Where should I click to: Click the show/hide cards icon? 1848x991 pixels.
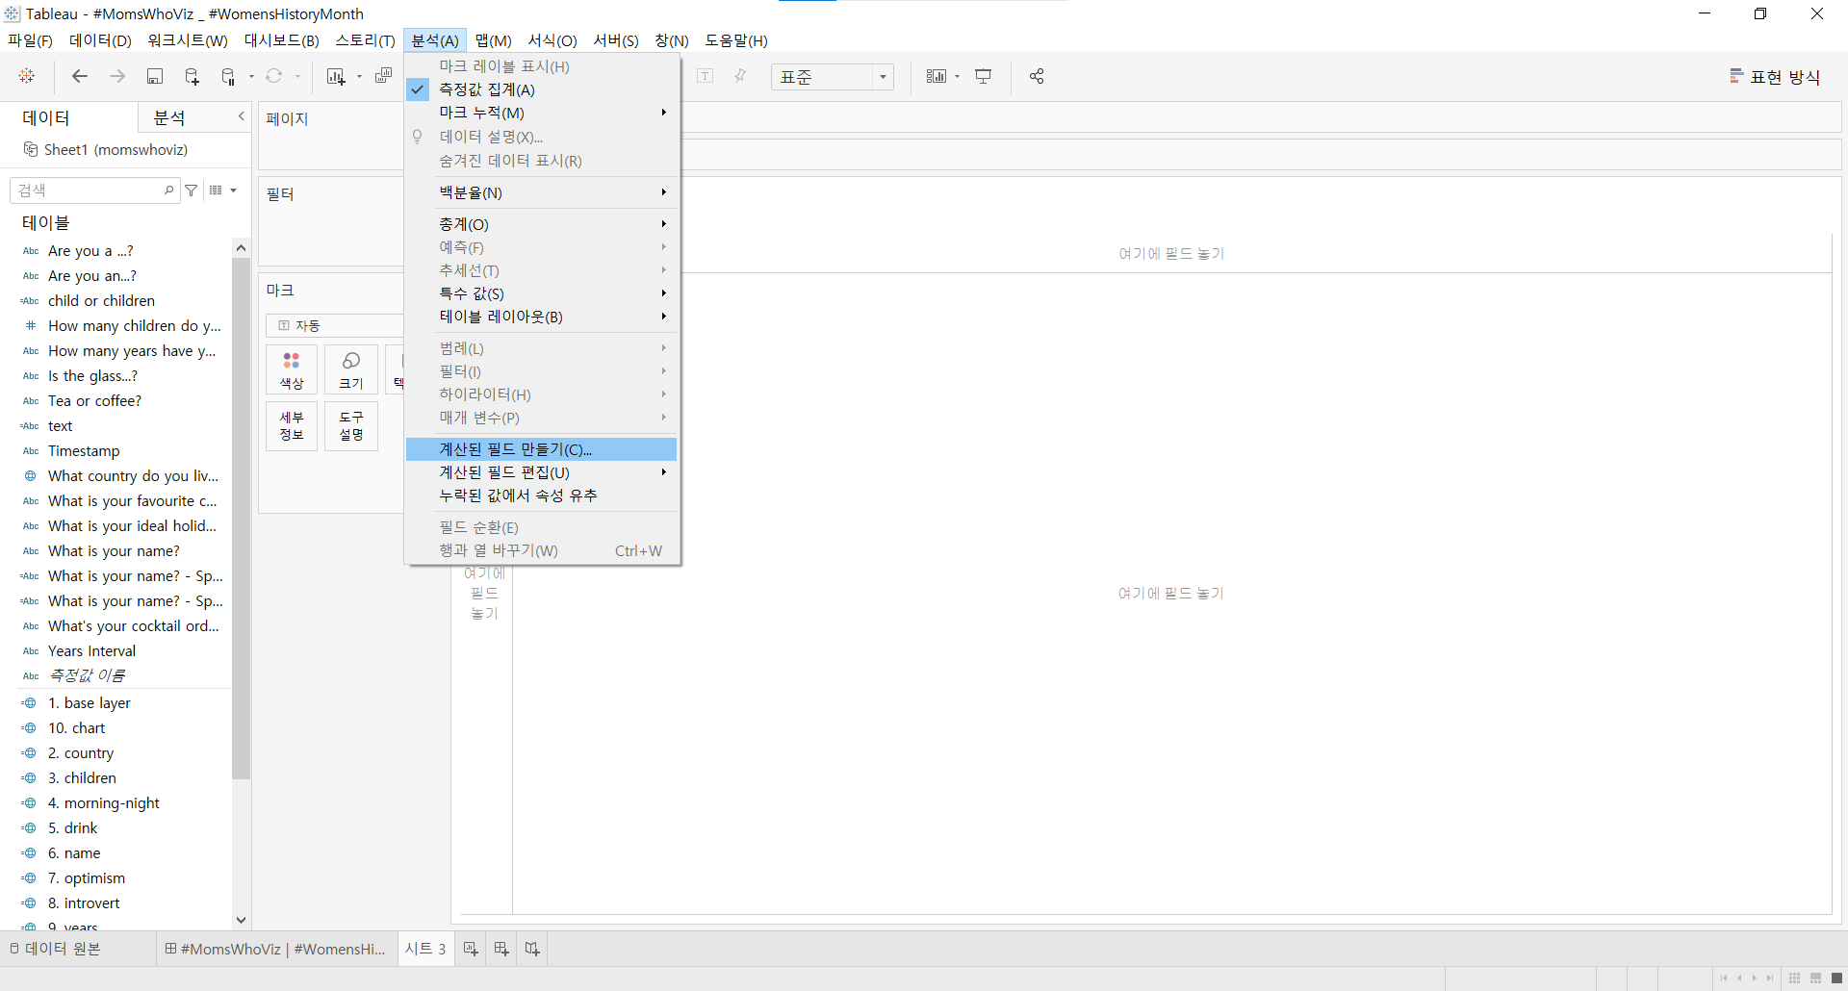(x=937, y=76)
